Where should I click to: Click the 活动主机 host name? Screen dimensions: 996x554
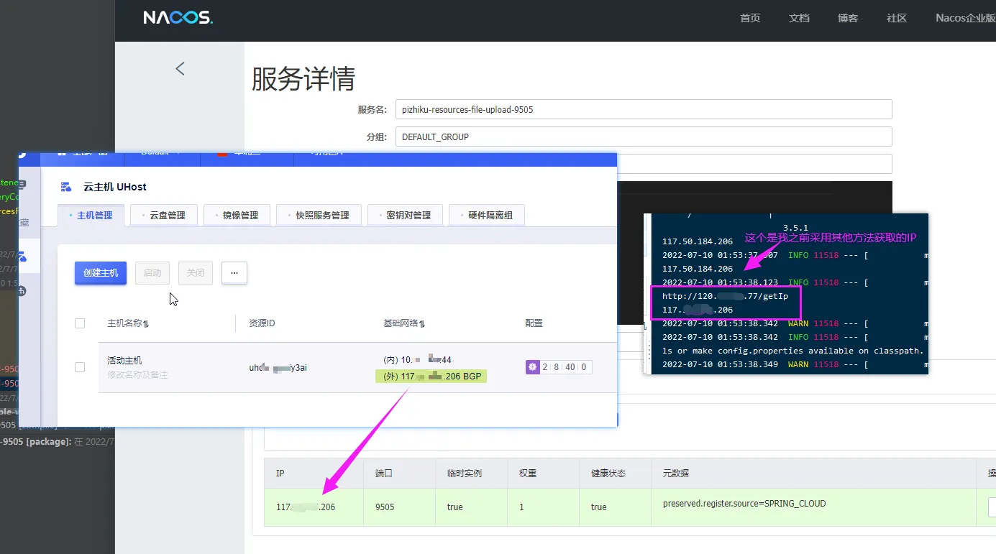pos(124,361)
